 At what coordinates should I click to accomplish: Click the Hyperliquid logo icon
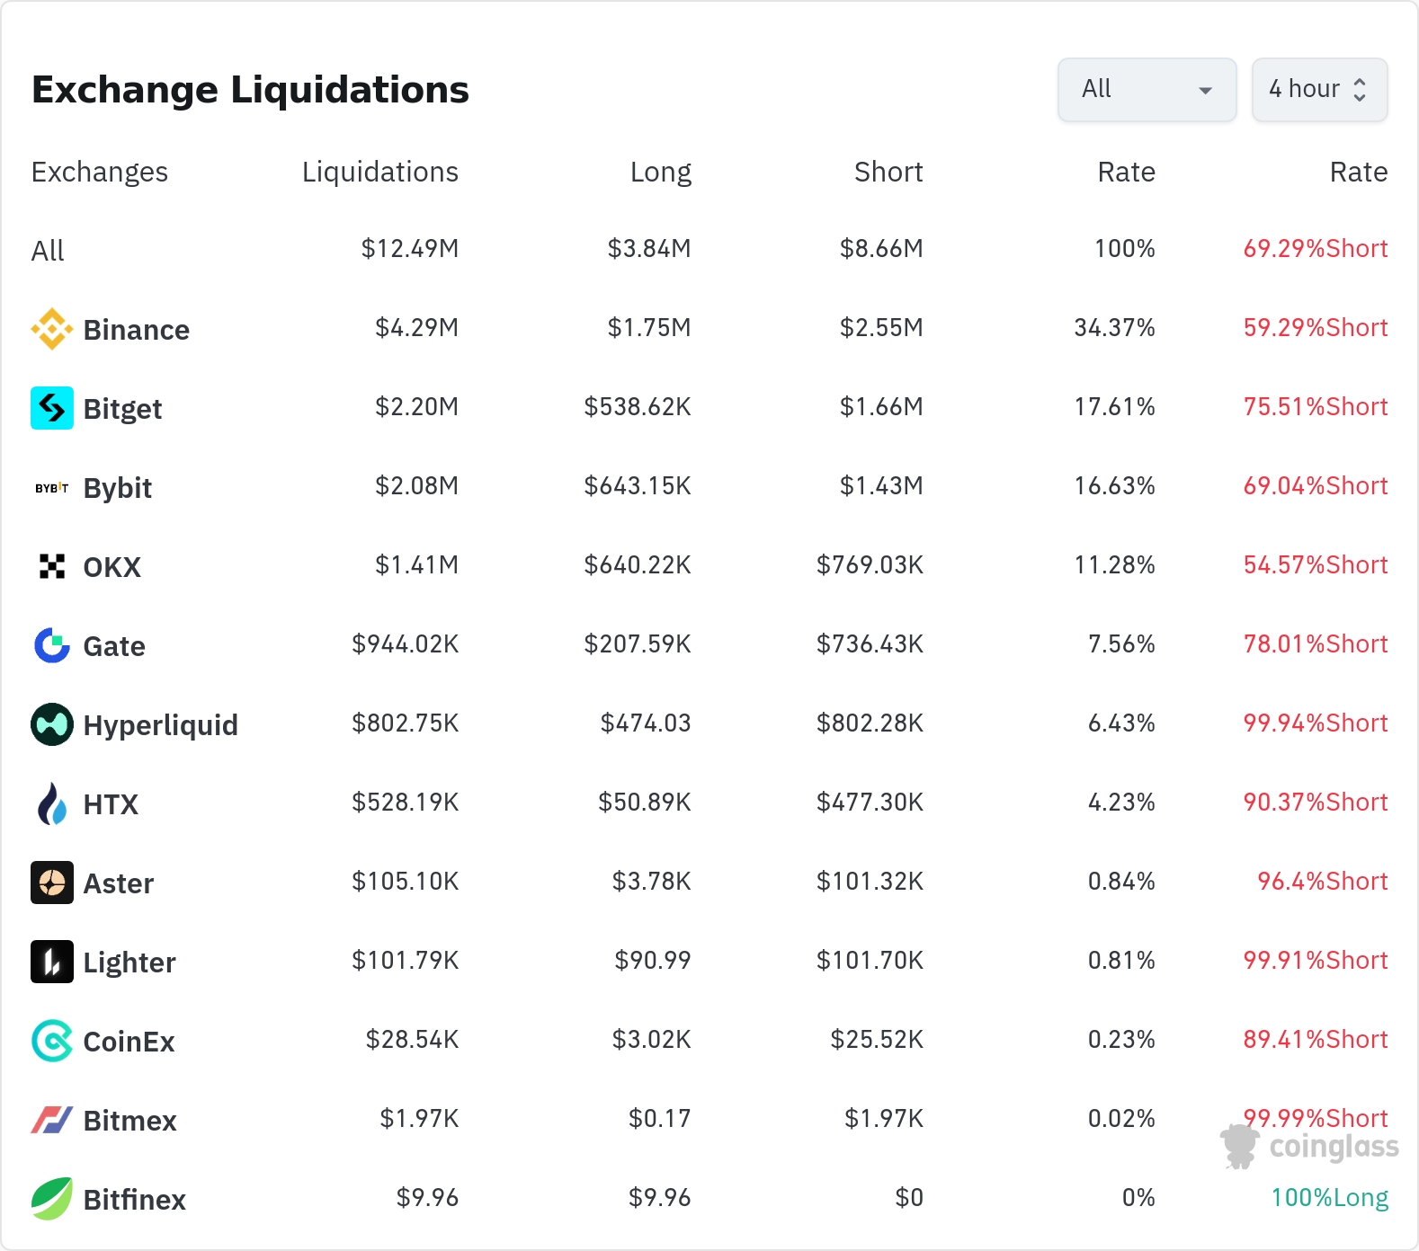tap(52, 724)
